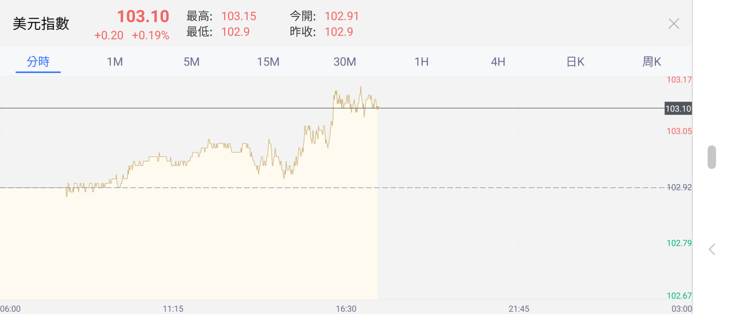Click the left chevron on right edge
The width and height of the screenshot is (732, 314).
pos(712,249)
